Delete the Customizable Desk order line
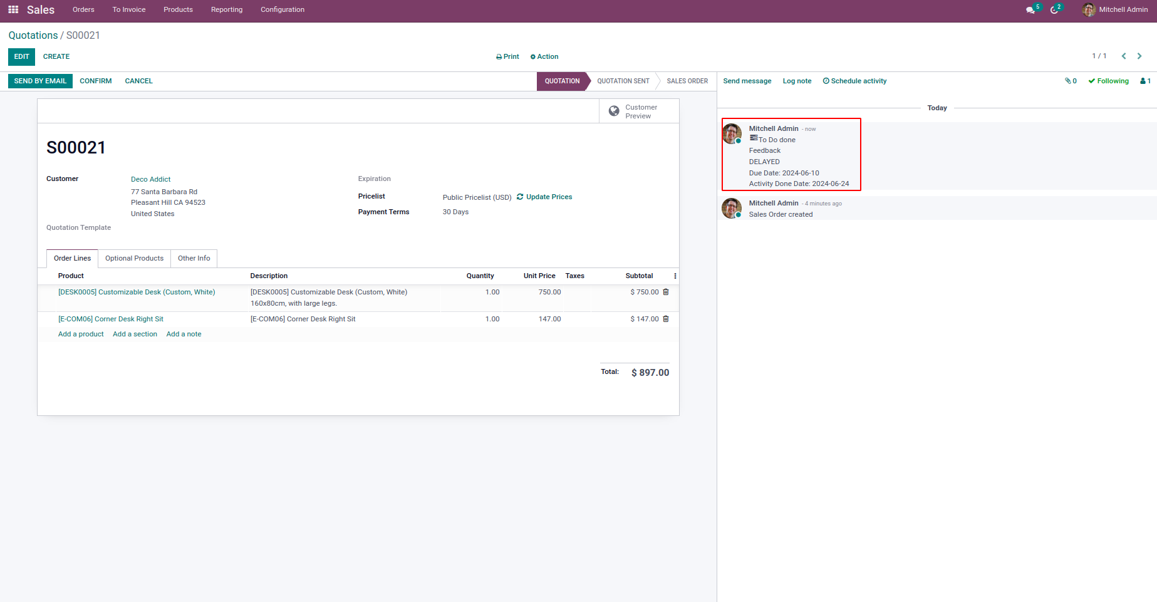The width and height of the screenshot is (1157, 602). click(x=666, y=292)
